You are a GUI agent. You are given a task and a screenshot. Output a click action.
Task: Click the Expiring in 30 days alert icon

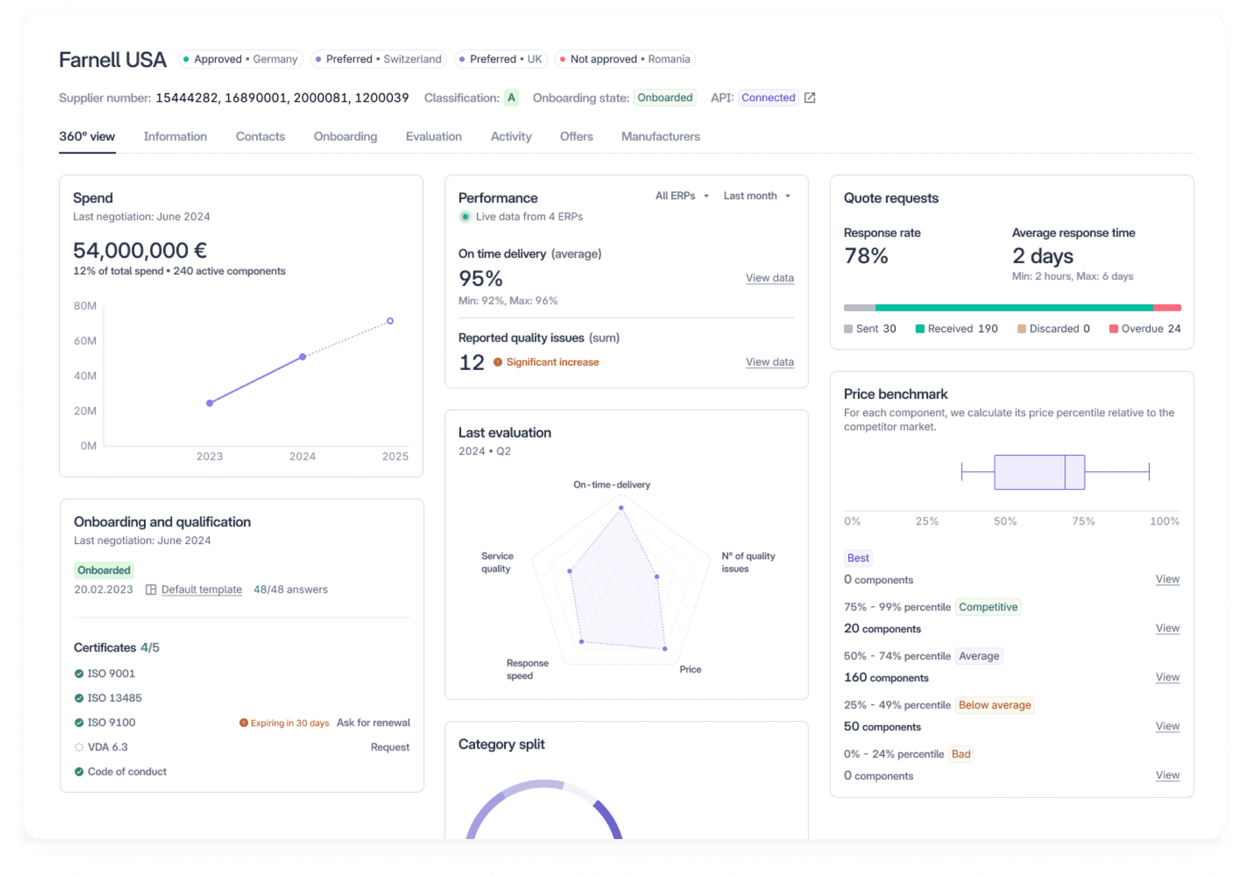(x=243, y=723)
